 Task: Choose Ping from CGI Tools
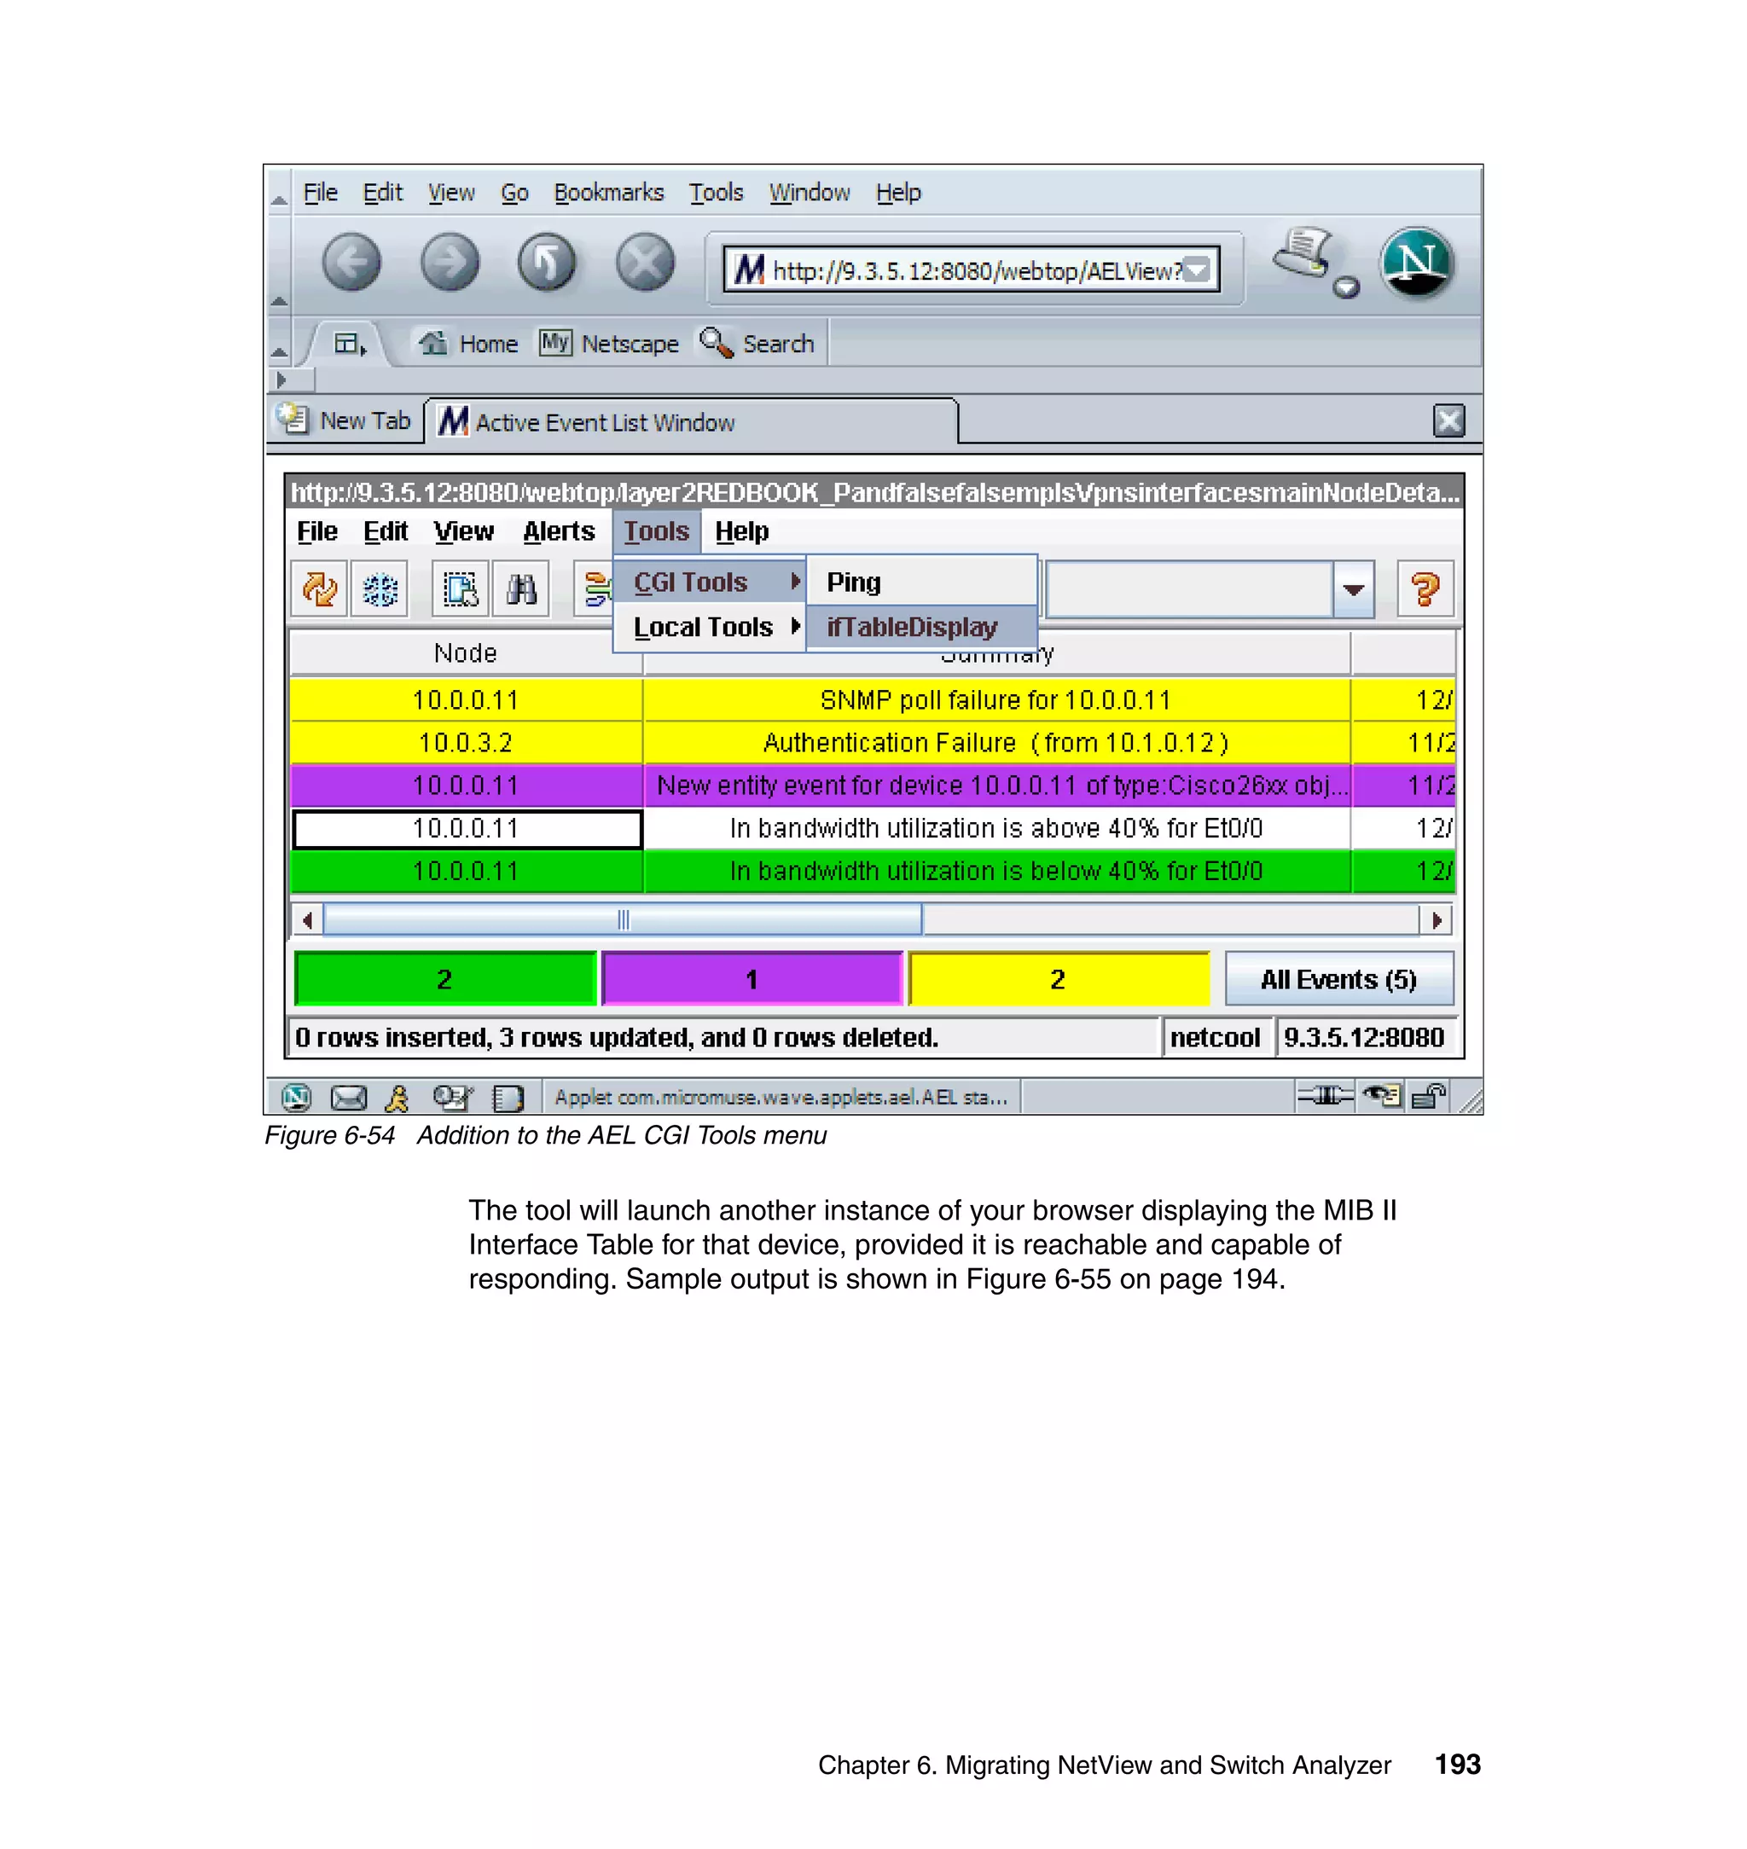tap(921, 582)
